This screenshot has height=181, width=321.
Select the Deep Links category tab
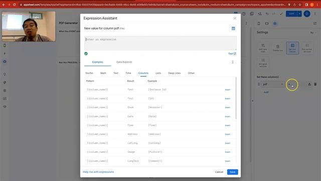(174, 73)
